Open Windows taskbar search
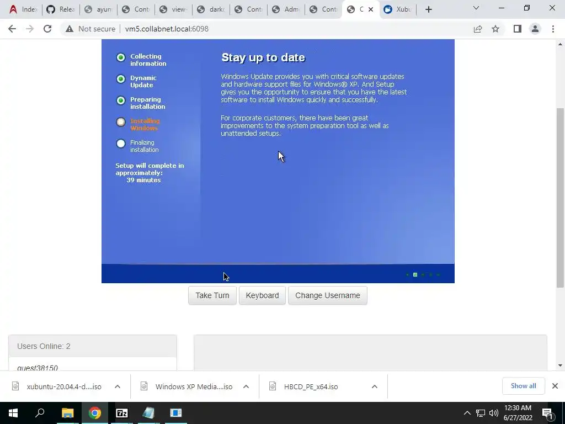This screenshot has width=565, height=424. (x=40, y=413)
